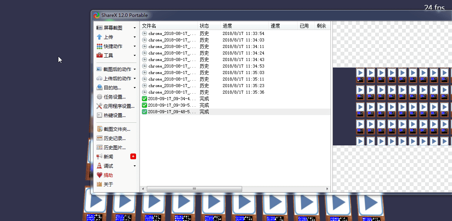Click the red toolbox tools icon
The image size is (452, 221).
99,56
